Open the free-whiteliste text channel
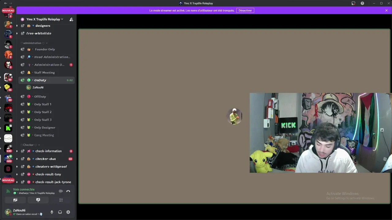This screenshot has height=220, width=392. (x=46, y=33)
